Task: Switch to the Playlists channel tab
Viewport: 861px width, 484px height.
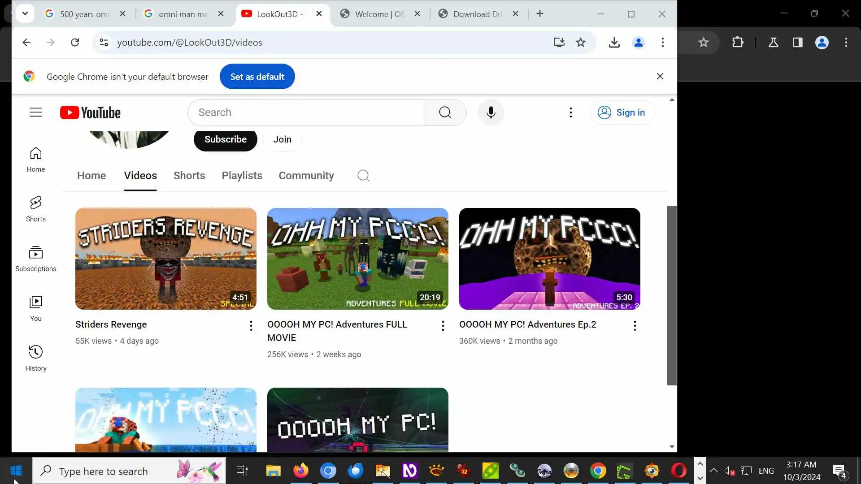Action: tap(242, 176)
